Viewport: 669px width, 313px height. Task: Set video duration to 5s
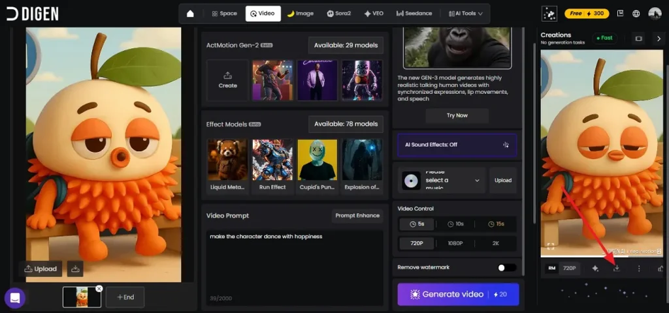coord(417,224)
